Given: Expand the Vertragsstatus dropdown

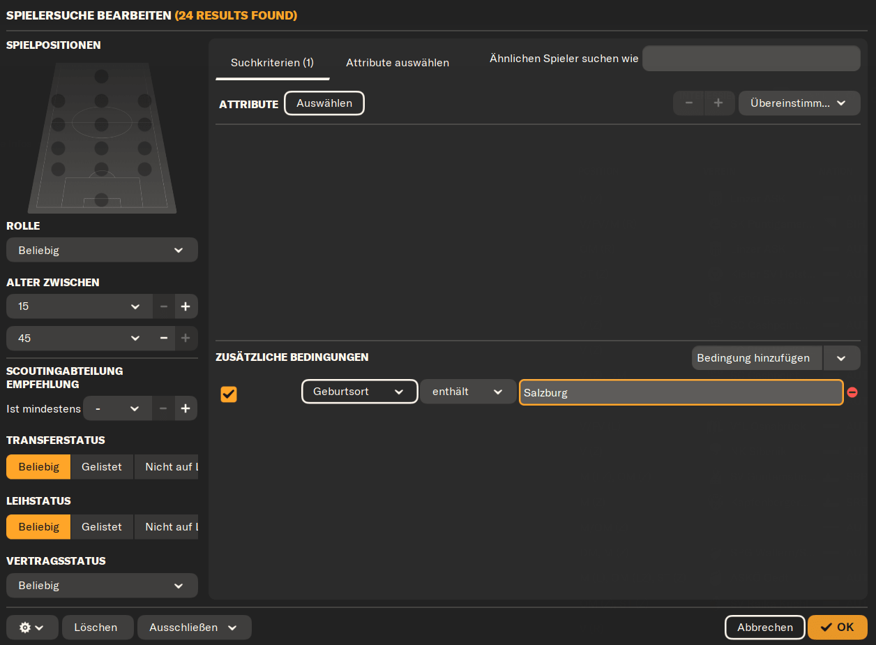Looking at the screenshot, I should [102, 586].
